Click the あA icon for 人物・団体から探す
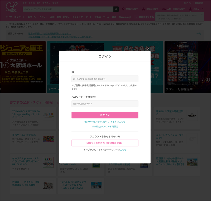The height and width of the screenshot is (201, 211). tap(164, 9)
